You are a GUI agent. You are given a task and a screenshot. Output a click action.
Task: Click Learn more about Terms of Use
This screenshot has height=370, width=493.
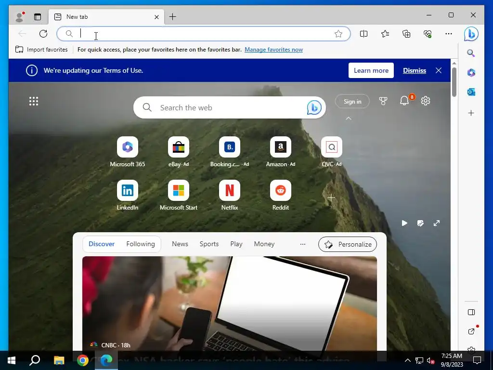click(x=371, y=70)
